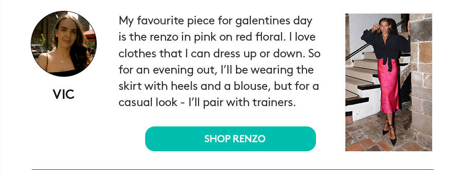The height and width of the screenshot is (177, 462).
Task: Click the pink skirt in outfit image
Action: (389, 86)
